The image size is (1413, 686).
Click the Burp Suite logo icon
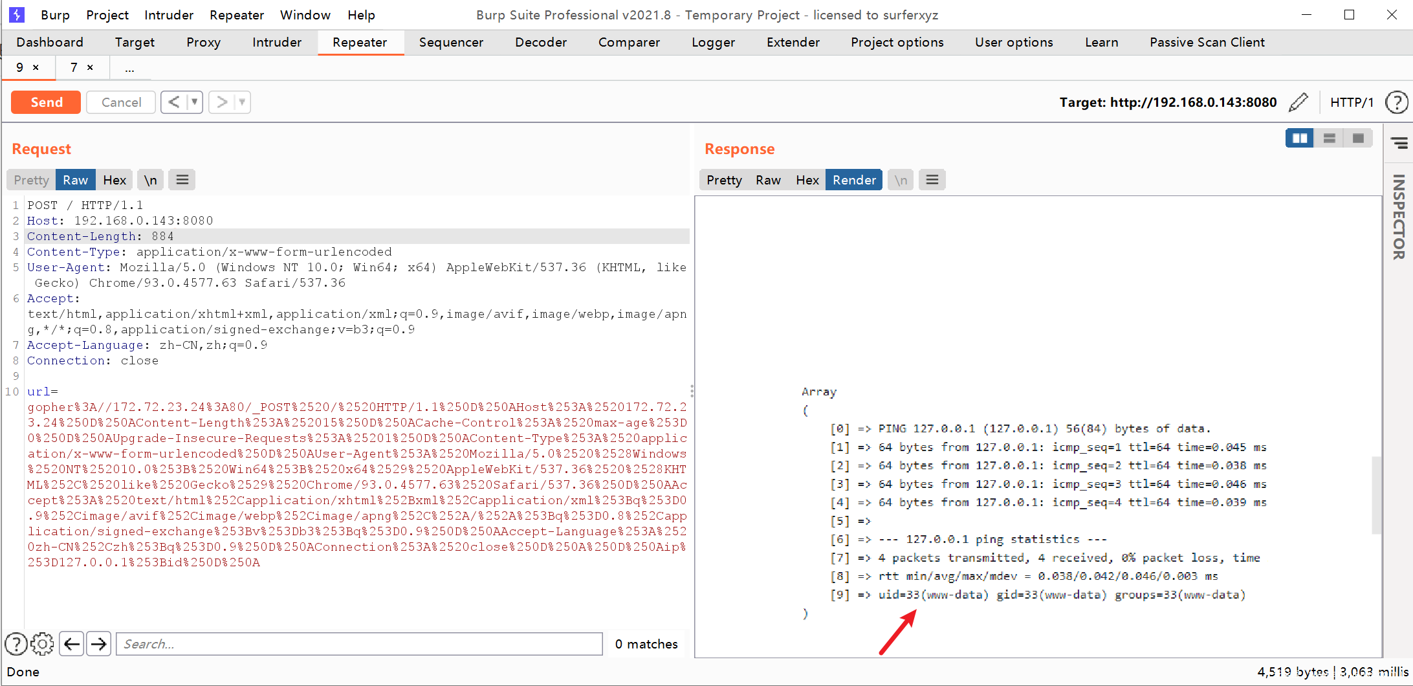click(17, 15)
